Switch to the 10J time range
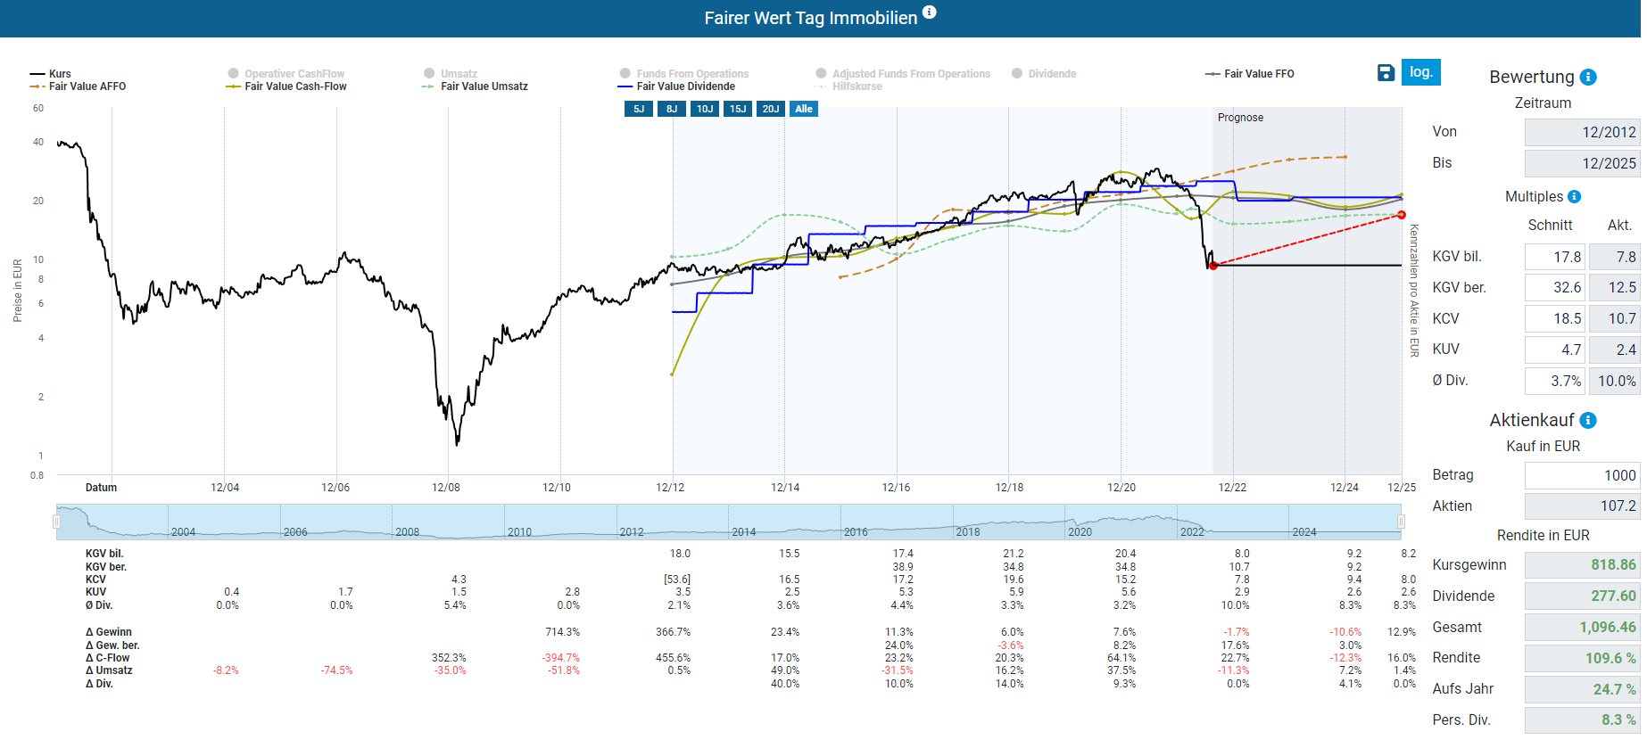The height and width of the screenshot is (740, 1647). pyautogui.click(x=705, y=109)
